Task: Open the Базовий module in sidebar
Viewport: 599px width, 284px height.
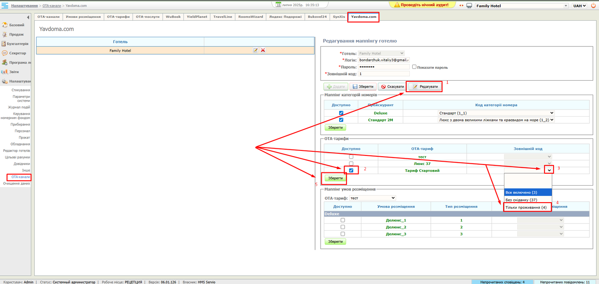Action: [17, 25]
